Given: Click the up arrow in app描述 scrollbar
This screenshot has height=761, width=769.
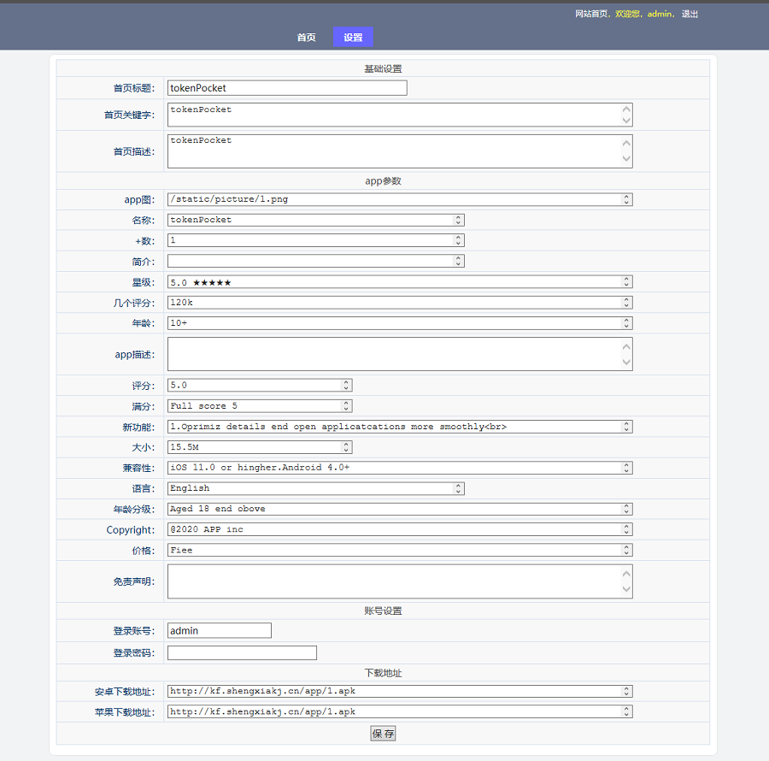Looking at the screenshot, I should (x=626, y=347).
